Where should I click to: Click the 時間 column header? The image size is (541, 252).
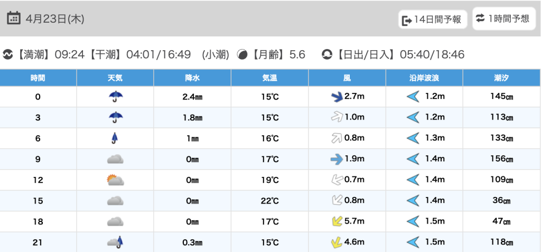click(x=38, y=78)
